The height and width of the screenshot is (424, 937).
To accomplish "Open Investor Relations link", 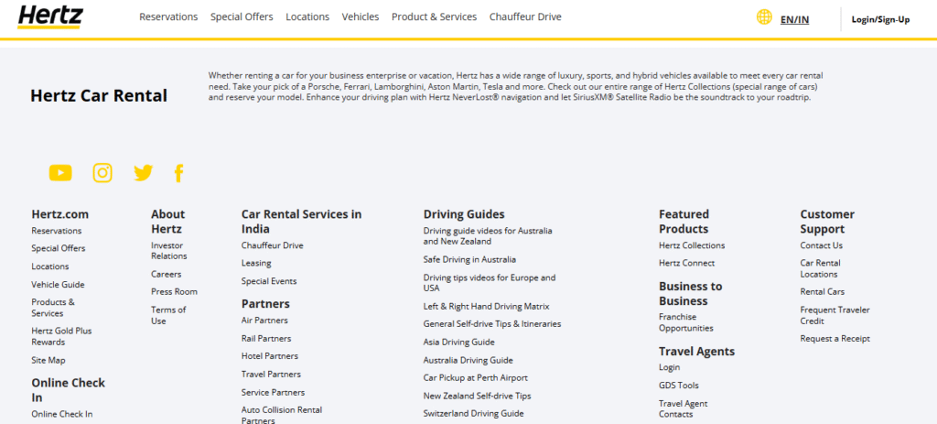I will pyautogui.click(x=169, y=251).
